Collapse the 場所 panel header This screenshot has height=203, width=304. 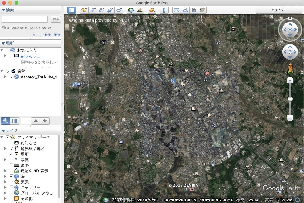[x=31, y=43]
